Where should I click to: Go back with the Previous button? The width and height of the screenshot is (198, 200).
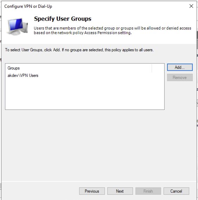92,191
